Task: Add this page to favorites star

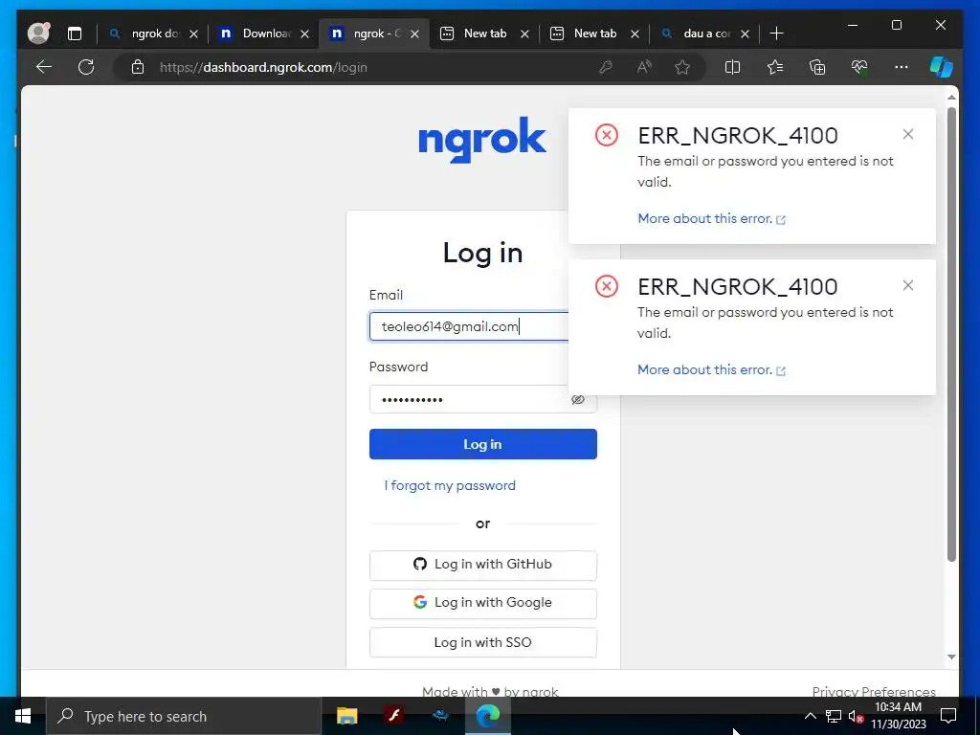Action: (682, 67)
